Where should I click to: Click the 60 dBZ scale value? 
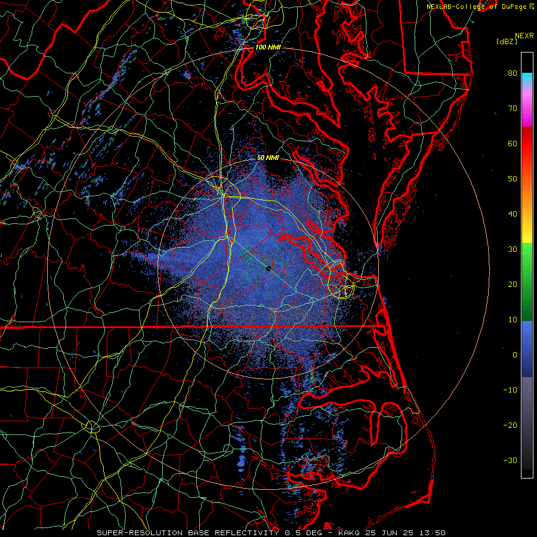click(513, 143)
